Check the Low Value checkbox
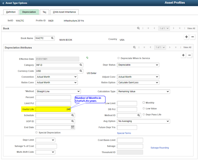The image size is (198, 160). (x=144, y=108)
